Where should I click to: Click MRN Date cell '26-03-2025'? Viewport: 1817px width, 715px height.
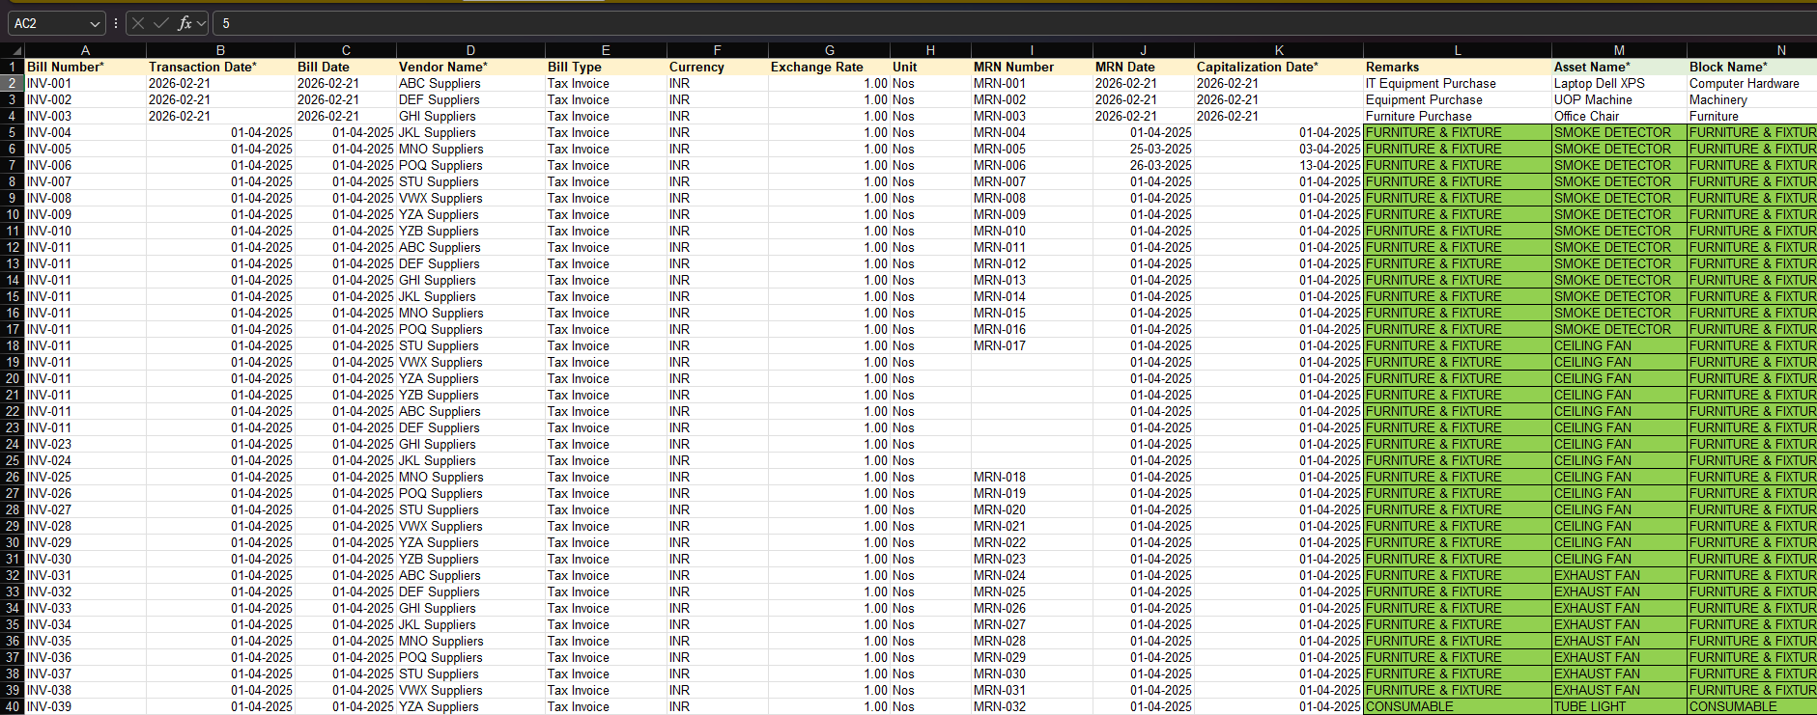[1144, 165]
